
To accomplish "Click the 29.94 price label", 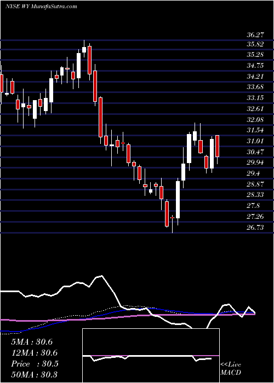I will pyautogui.click(x=255, y=163).
